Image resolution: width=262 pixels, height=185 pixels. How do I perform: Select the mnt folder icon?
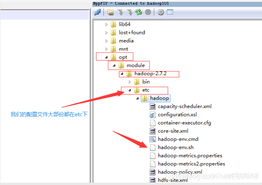click(x=113, y=49)
